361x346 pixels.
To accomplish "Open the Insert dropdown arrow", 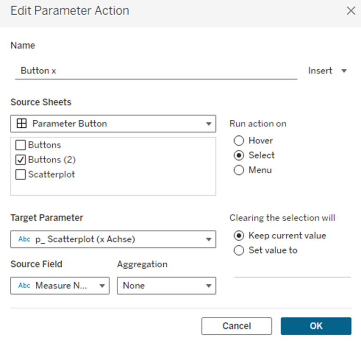I will point(344,71).
